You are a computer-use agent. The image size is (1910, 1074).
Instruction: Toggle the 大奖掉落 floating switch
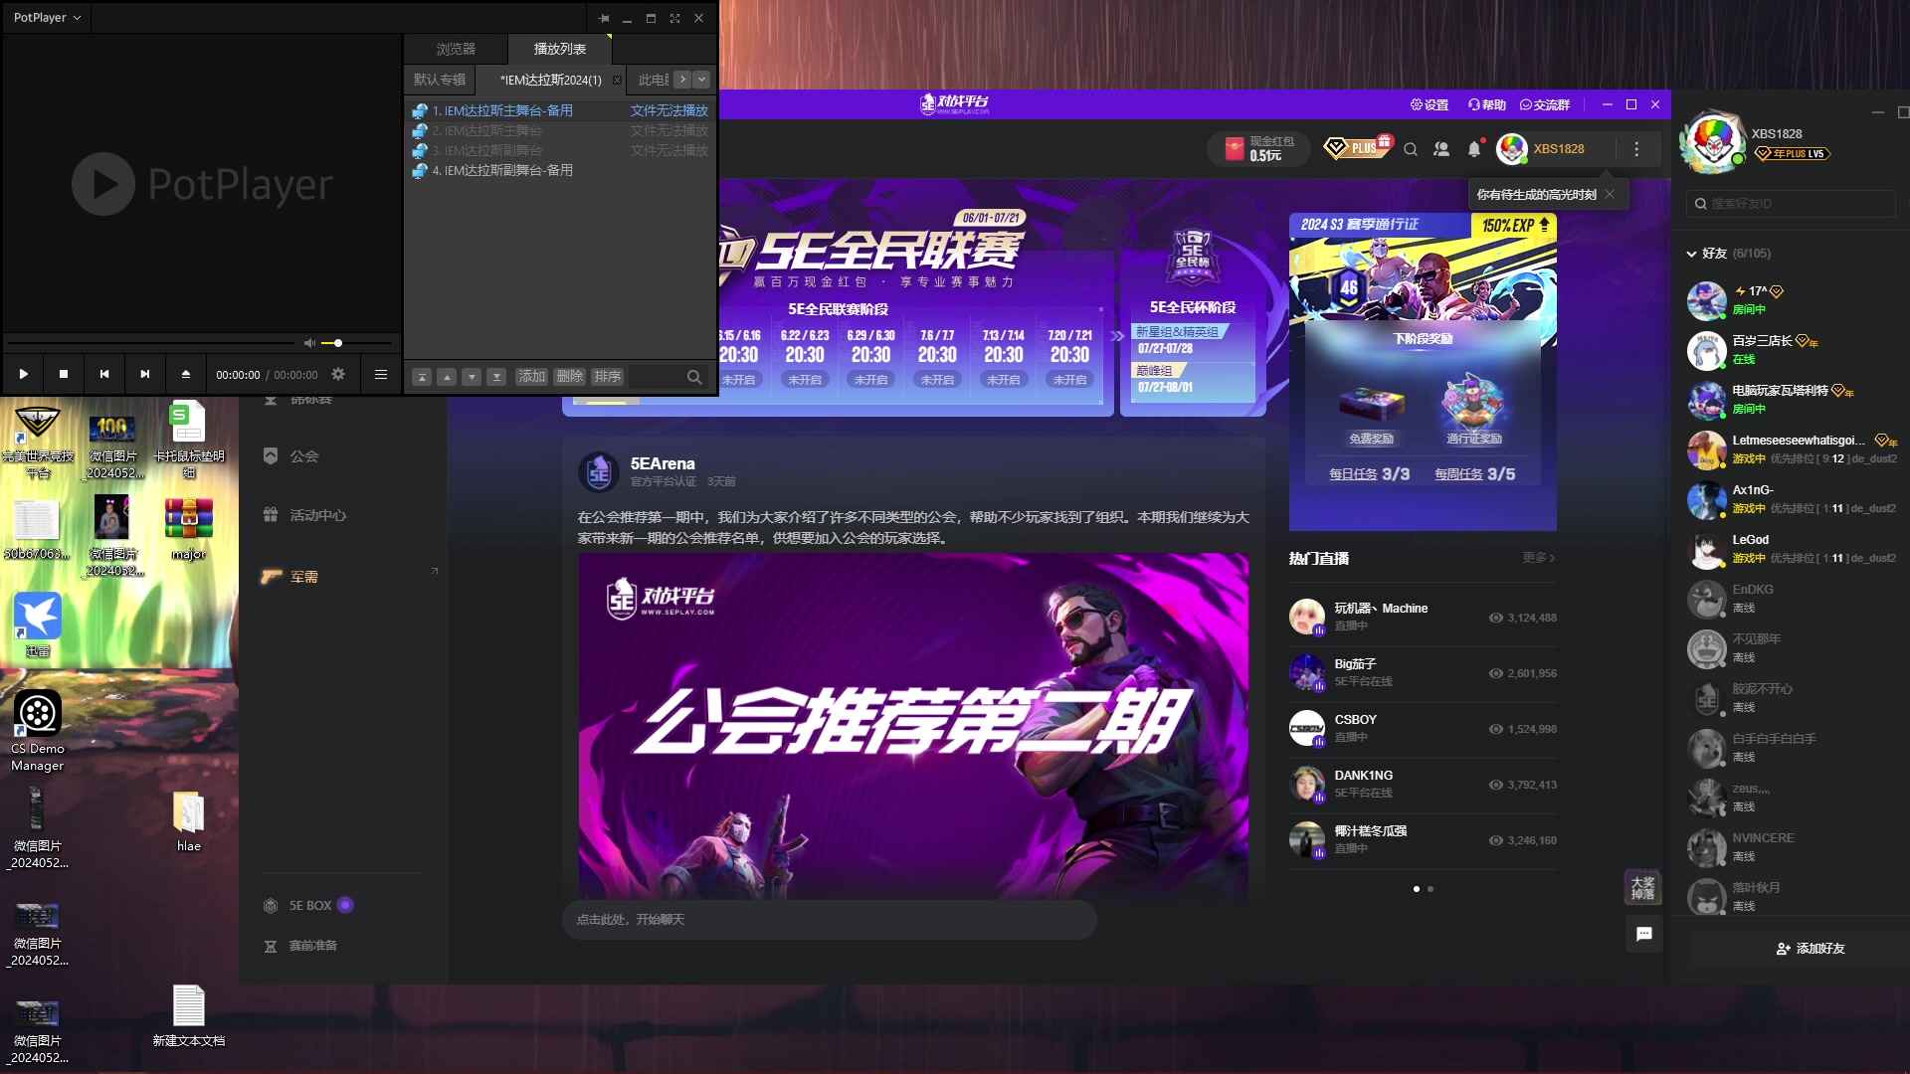(1643, 886)
